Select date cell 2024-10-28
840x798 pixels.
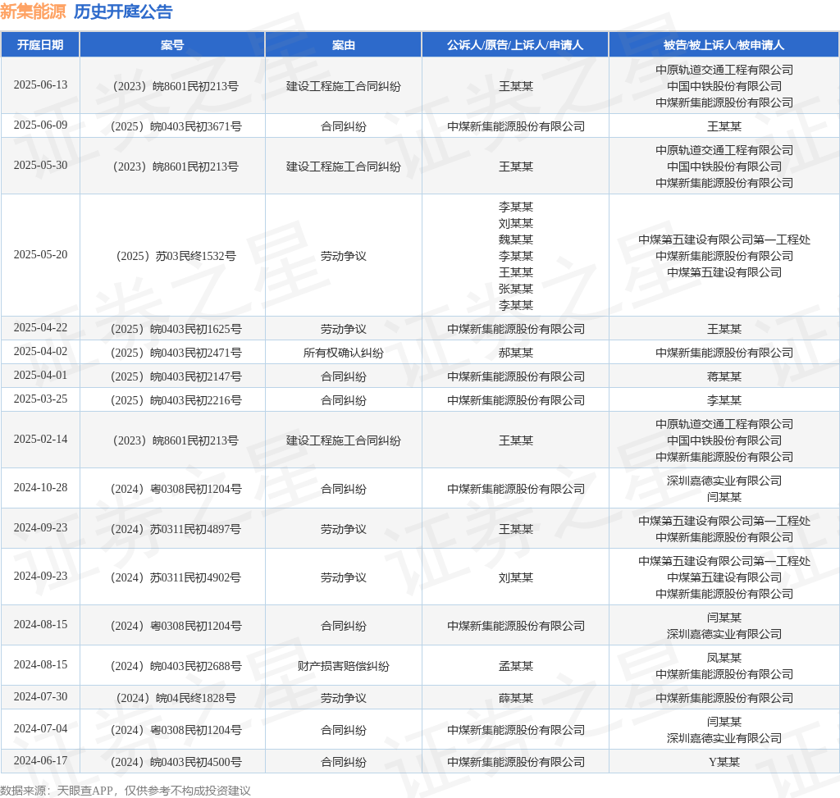pos(41,487)
